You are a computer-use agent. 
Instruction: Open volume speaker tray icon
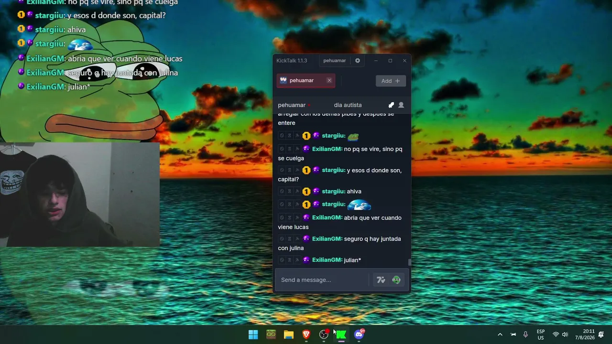(x=565, y=334)
